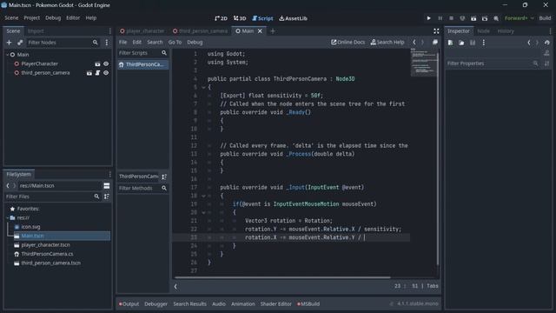Click the Build button
Viewport: 556px width, 313px height.
point(545,18)
